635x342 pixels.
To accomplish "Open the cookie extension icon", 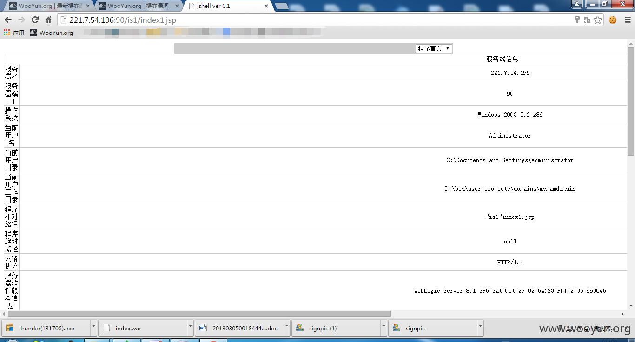I will 613,20.
